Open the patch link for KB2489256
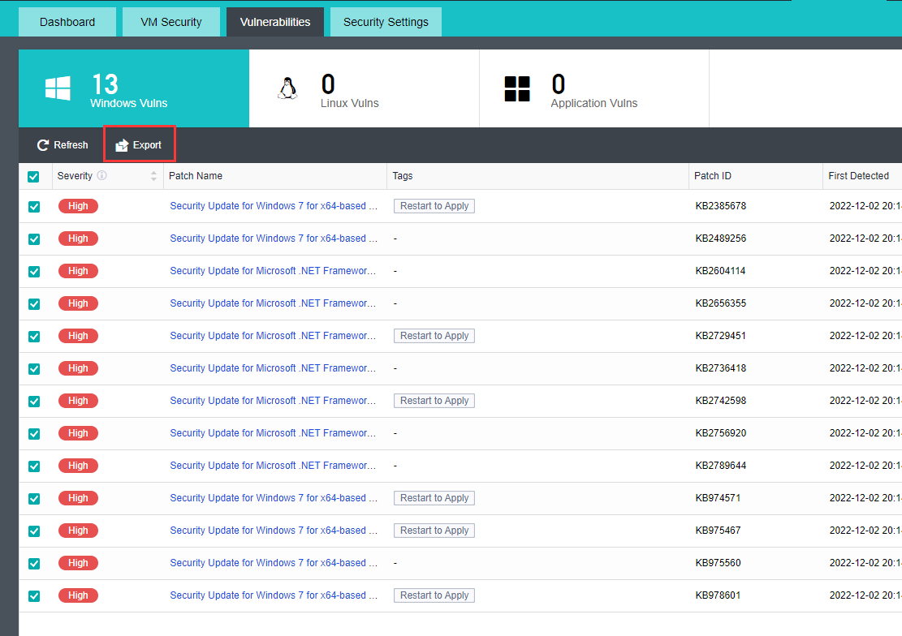This screenshot has height=636, width=902. 274,238
